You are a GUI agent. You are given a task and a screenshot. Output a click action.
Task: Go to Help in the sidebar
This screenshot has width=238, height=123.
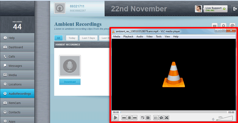tap(17, 38)
